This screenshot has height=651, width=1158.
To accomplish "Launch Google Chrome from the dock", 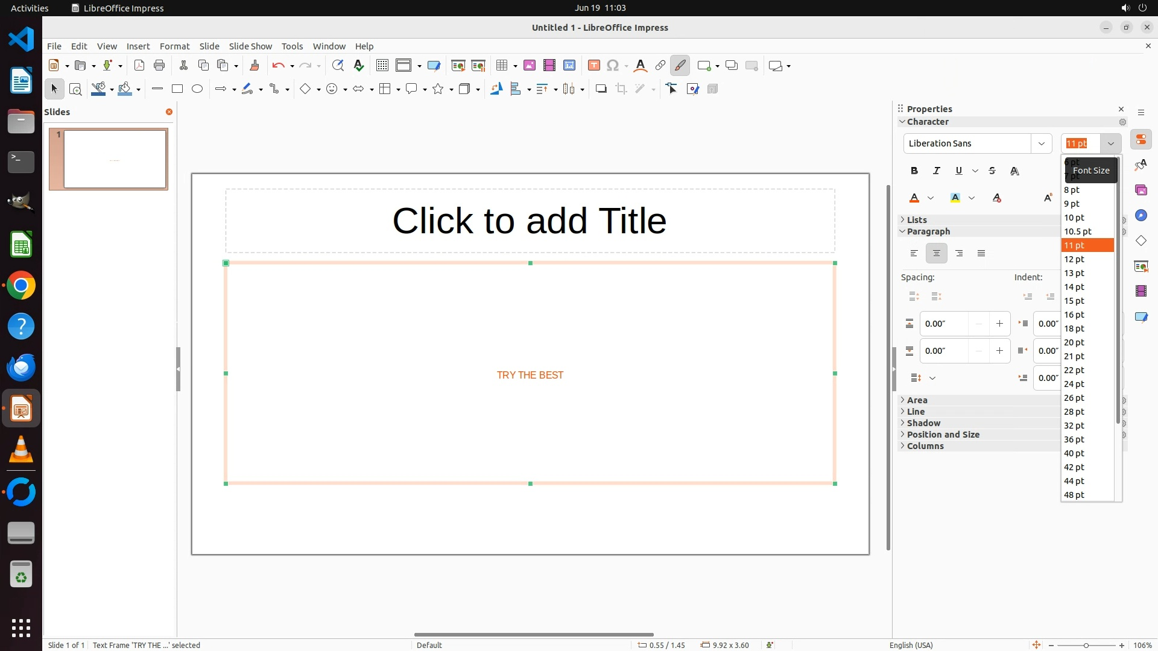I will 21,286.
